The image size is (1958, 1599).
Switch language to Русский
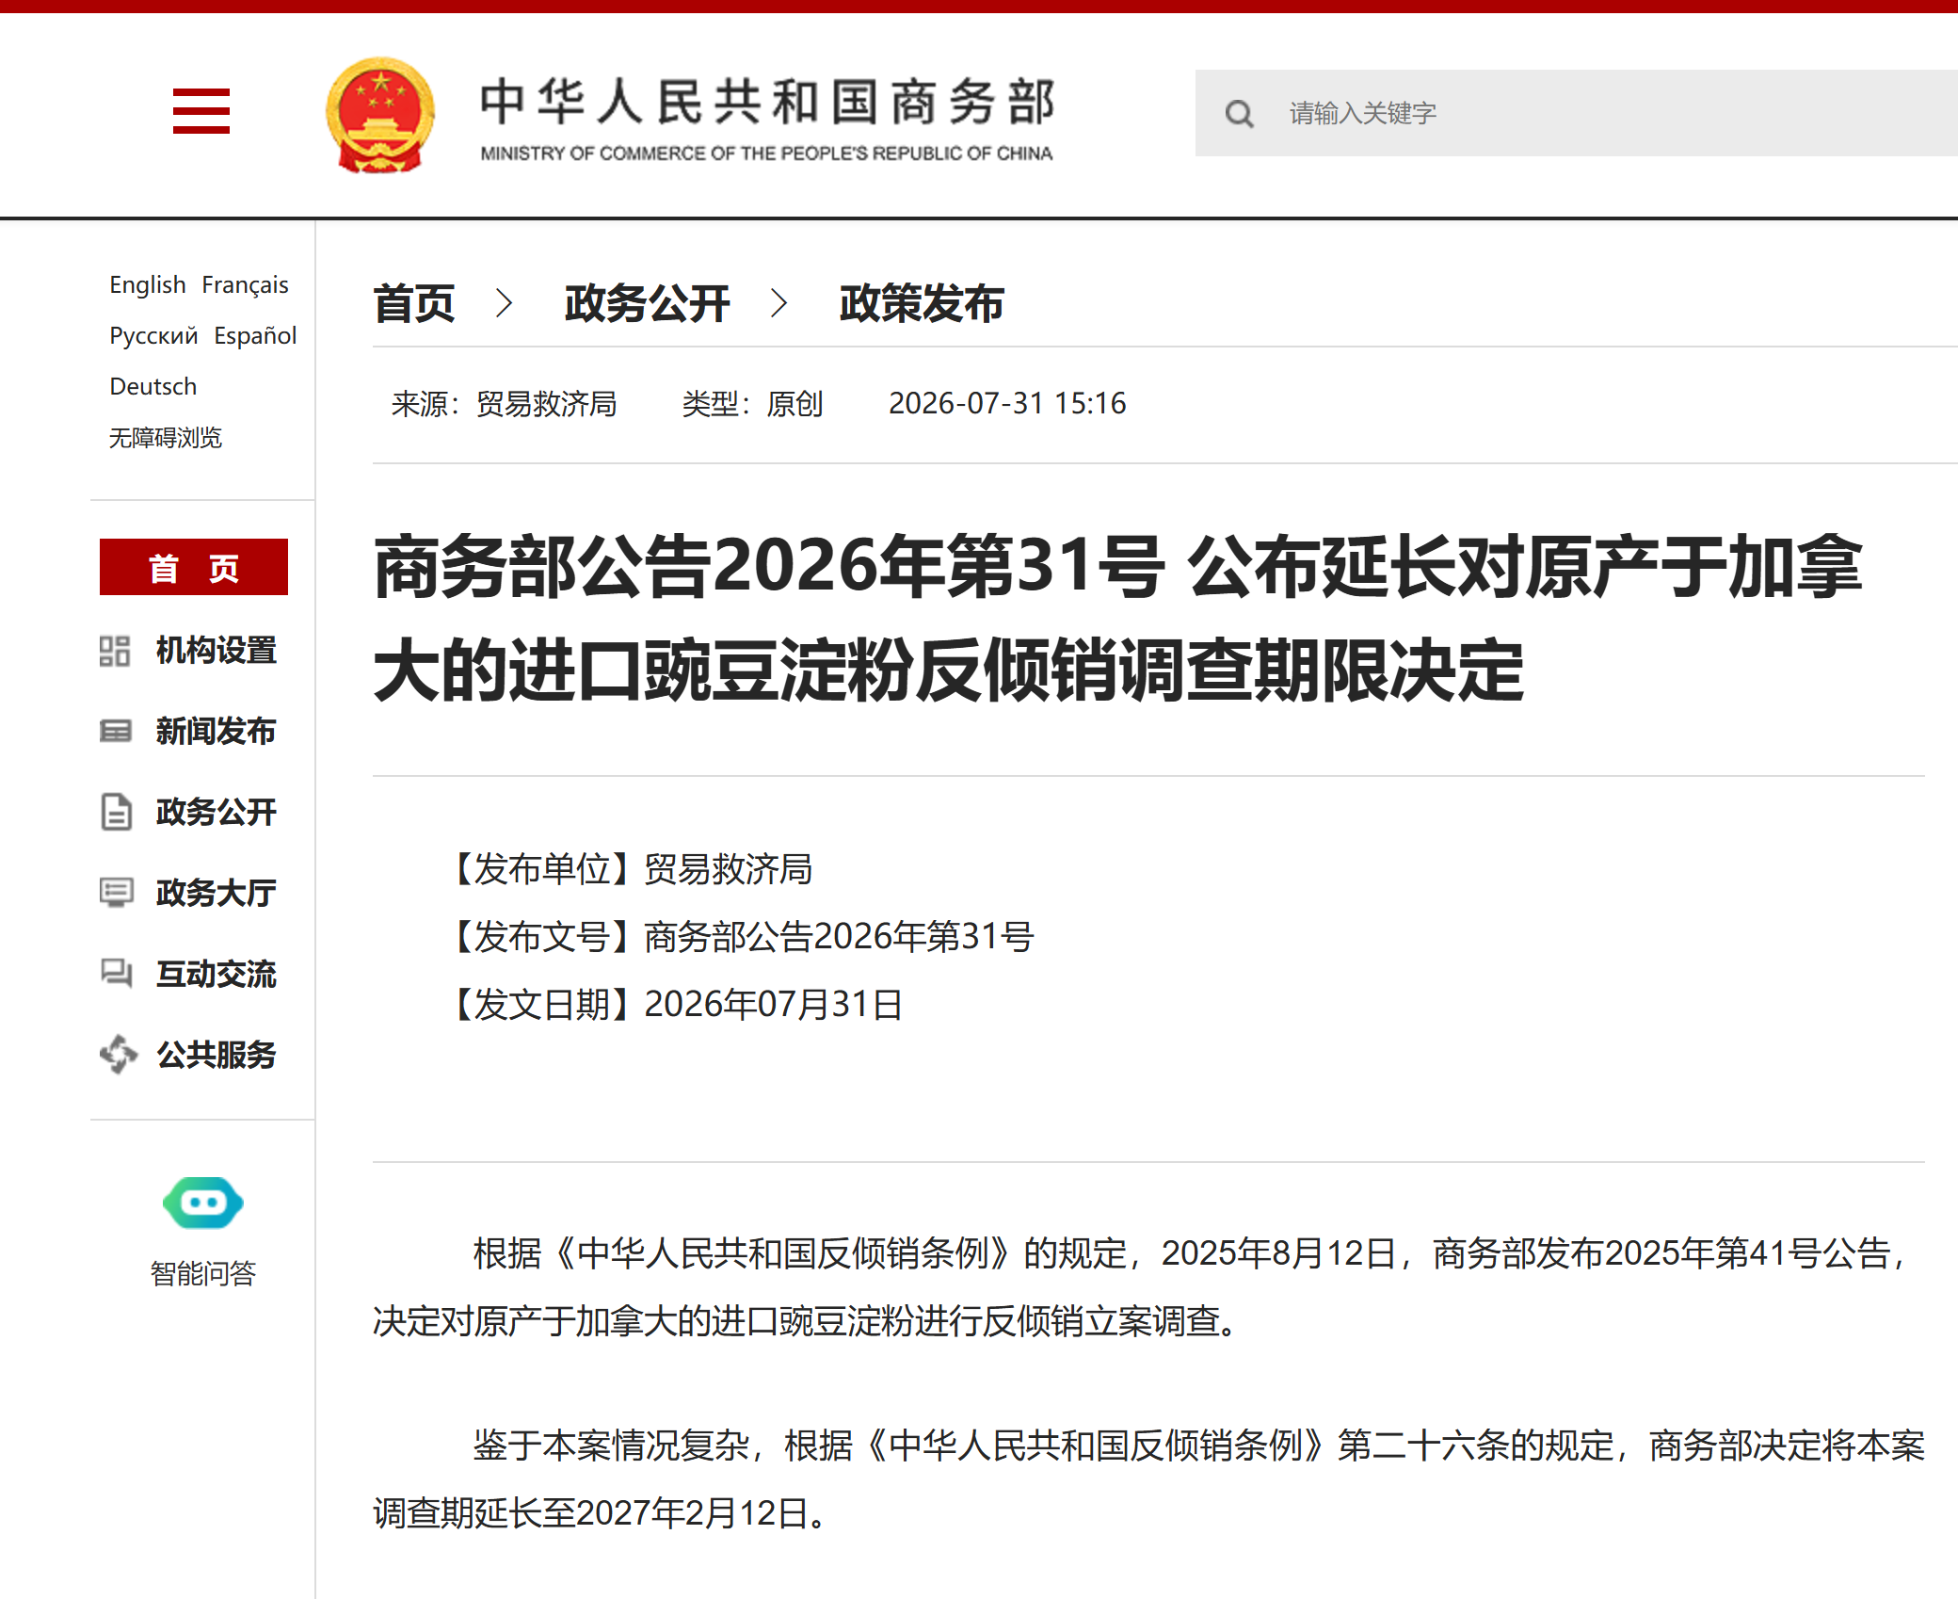pyautogui.click(x=153, y=335)
